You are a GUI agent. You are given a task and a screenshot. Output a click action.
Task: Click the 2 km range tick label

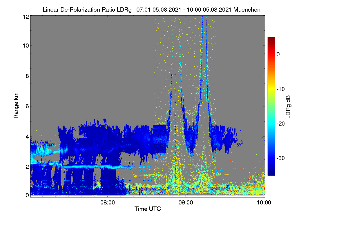point(27,166)
